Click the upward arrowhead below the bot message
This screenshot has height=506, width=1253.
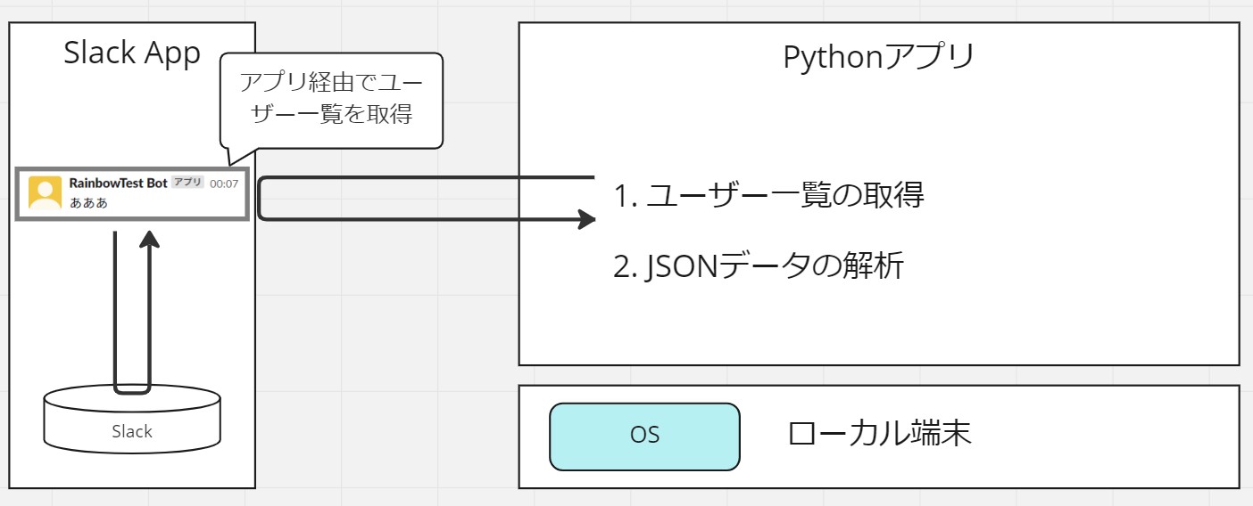[149, 240]
